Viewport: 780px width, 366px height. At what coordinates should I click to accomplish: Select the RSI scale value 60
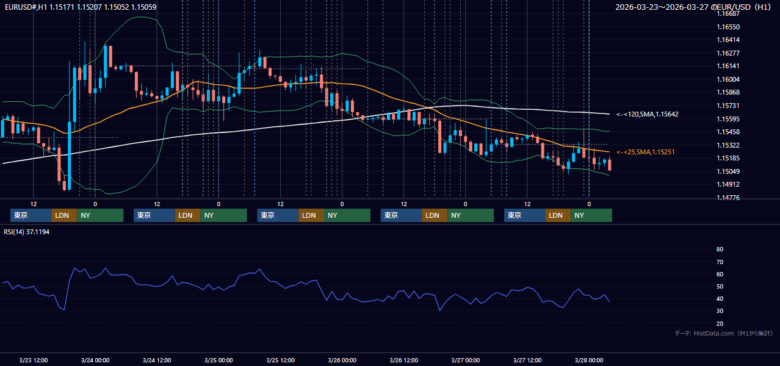tap(720, 274)
